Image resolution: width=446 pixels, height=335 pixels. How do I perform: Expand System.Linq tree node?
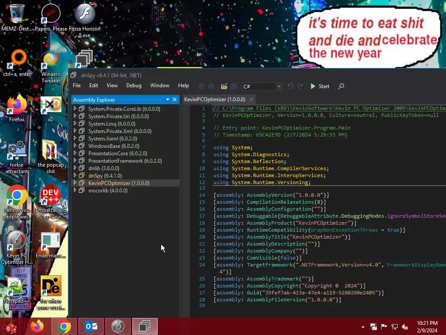click(75, 123)
